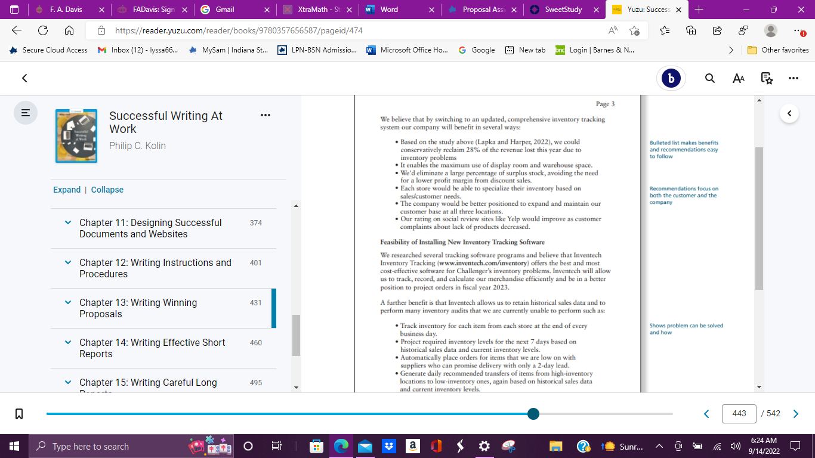Open Other favorites folder

click(778, 50)
